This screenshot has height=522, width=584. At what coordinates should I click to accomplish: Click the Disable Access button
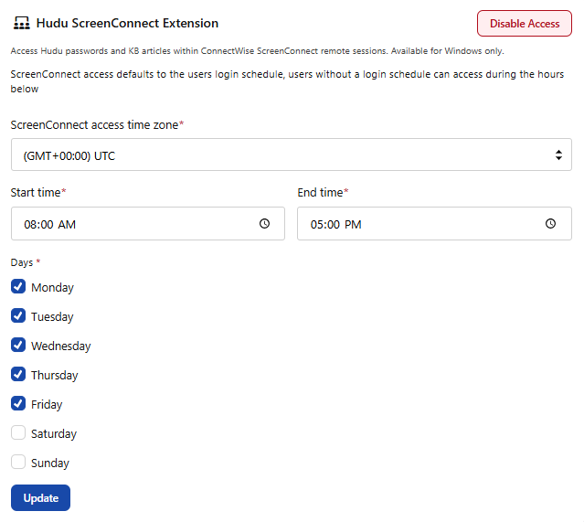point(525,24)
